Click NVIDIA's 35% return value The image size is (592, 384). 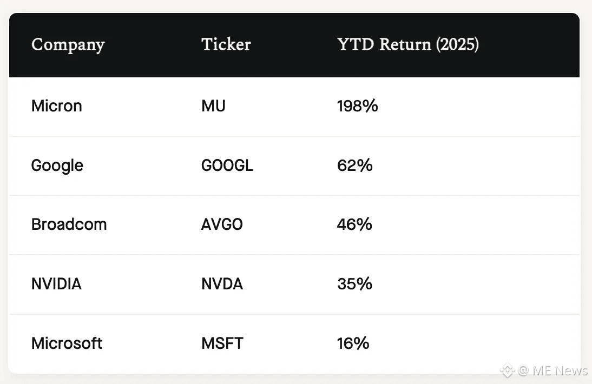[354, 284]
